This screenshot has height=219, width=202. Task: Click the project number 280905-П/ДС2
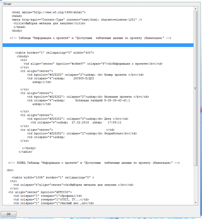point(84,78)
